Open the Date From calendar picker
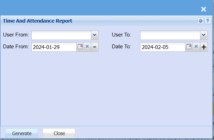The width and height of the screenshot is (214, 140). click(80, 47)
